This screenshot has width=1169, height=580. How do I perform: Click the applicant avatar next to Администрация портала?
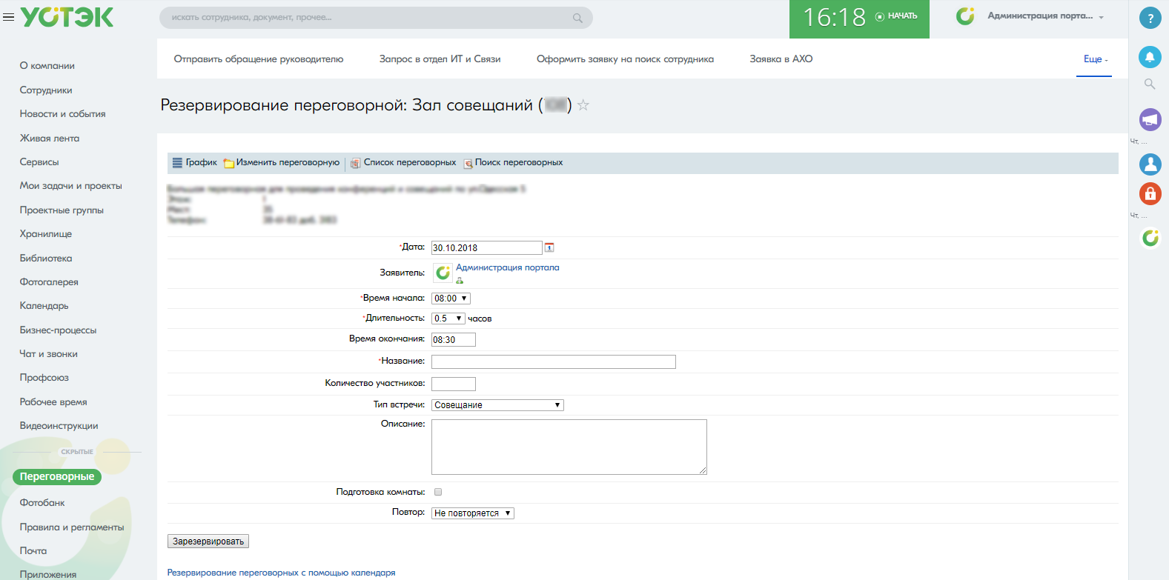click(x=443, y=273)
